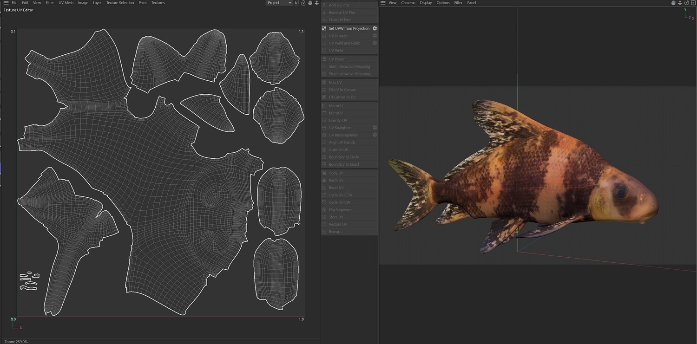
Task: Open the Texture Selection menu
Action: point(120,3)
